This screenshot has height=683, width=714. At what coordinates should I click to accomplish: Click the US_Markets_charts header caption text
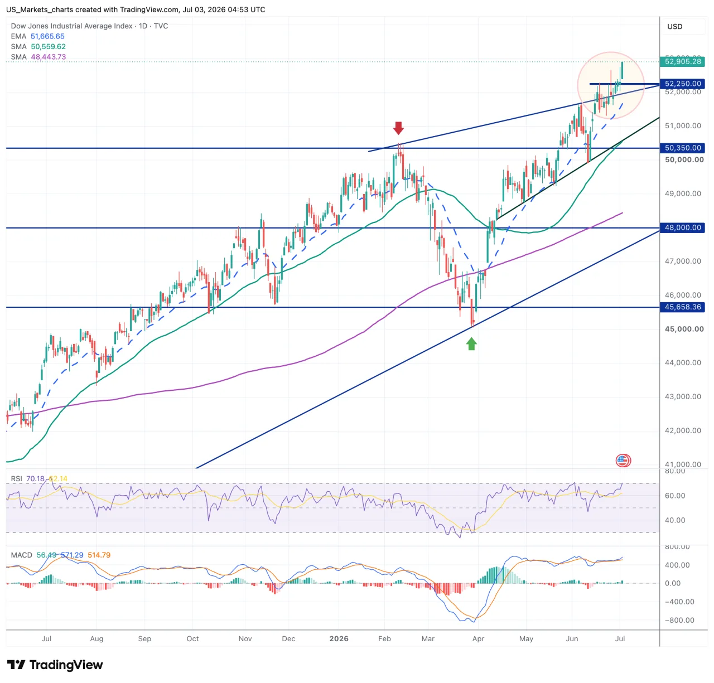(136, 9)
